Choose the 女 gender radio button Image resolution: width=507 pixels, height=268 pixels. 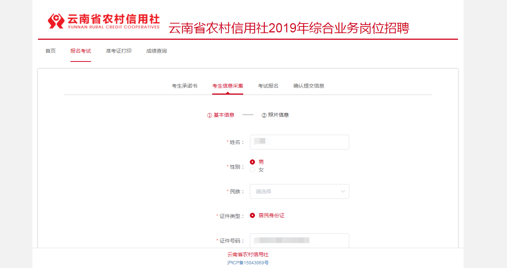(252, 170)
